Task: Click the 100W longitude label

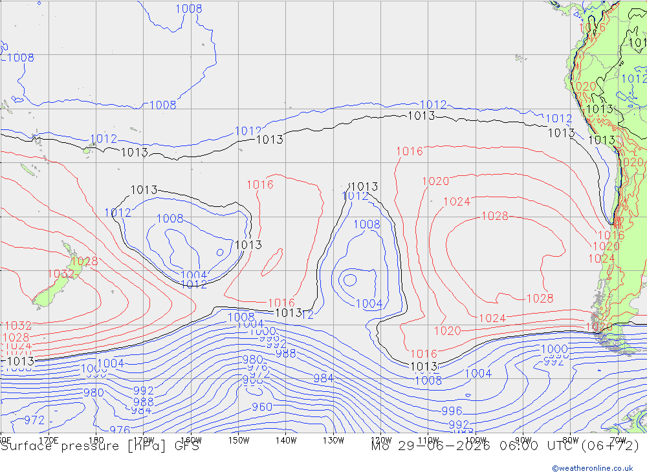Action: tap(476, 440)
